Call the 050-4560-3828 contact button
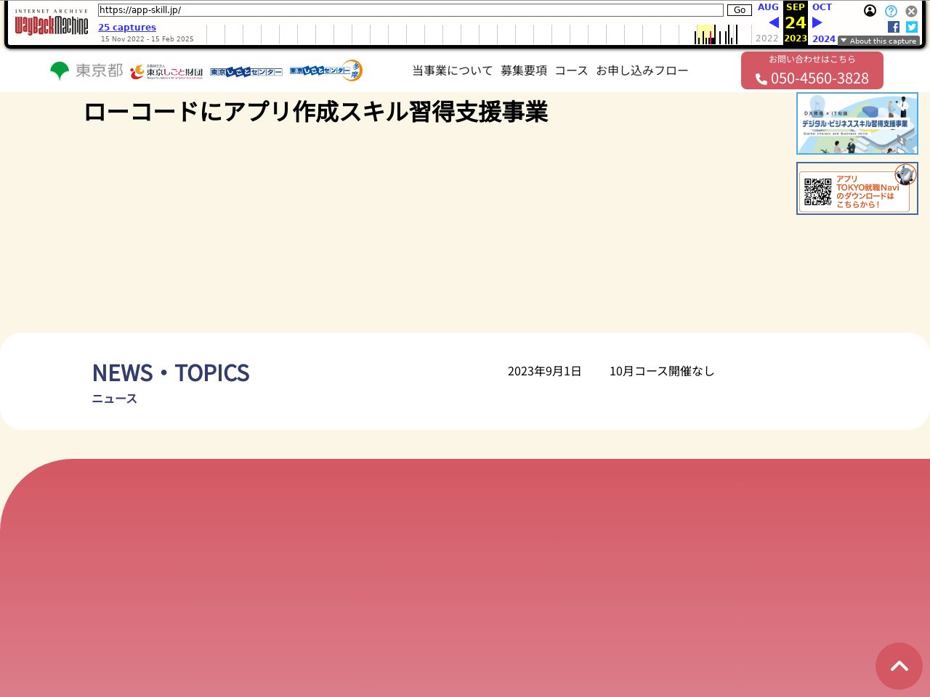Screen dimensions: 930x697 click(x=812, y=71)
